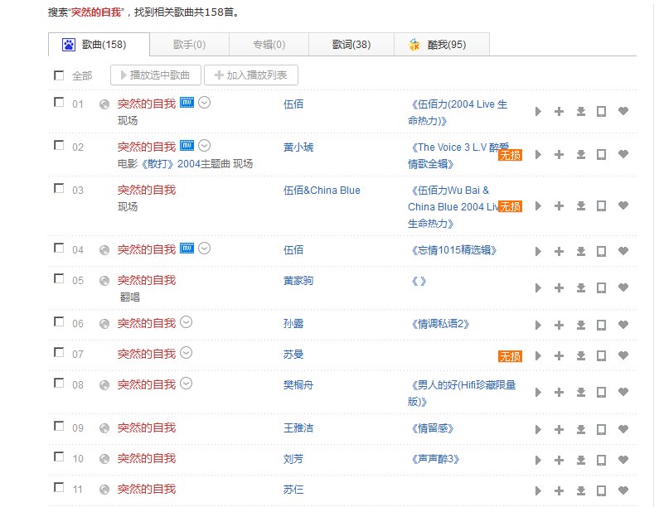This screenshot has width=659, height=507.
Task: Open the MV for song 02
Action: 187,146
